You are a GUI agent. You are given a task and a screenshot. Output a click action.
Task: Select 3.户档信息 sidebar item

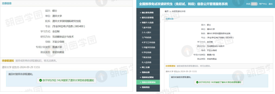(x=148, y=37)
